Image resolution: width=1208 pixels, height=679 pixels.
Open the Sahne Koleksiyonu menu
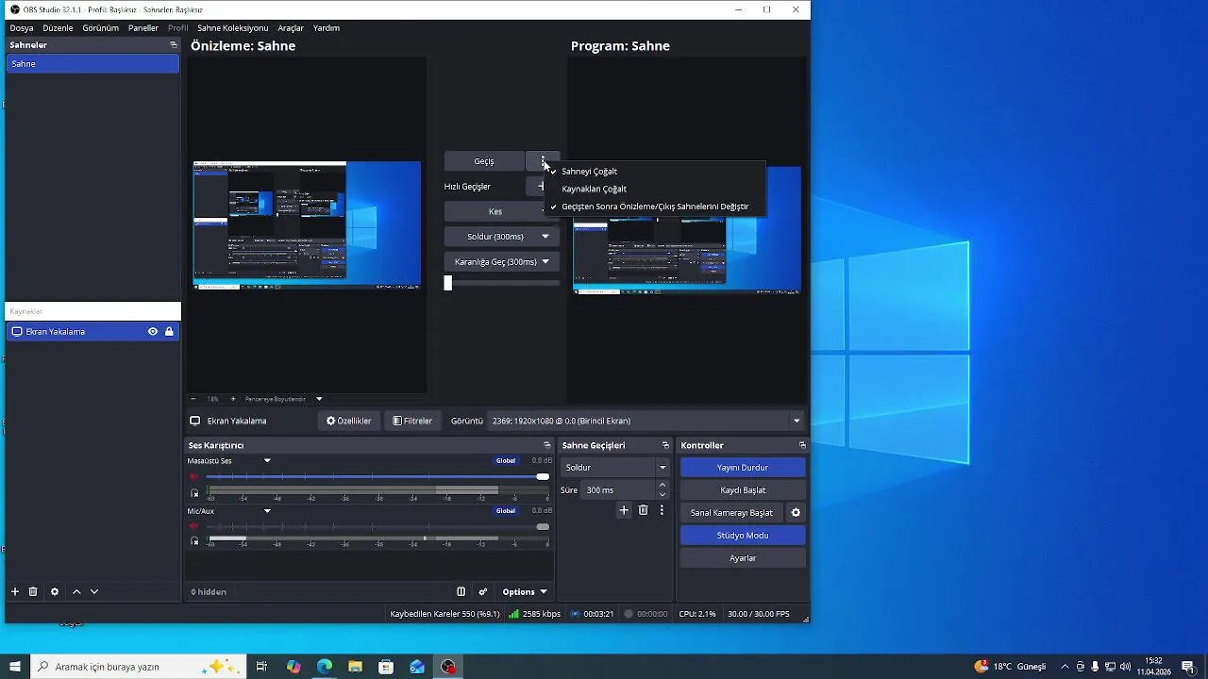point(232,28)
